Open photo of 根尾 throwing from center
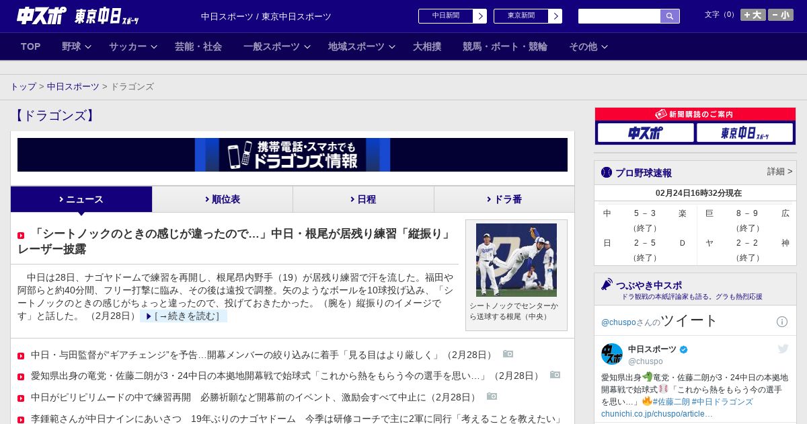807x424 pixels. click(516, 260)
